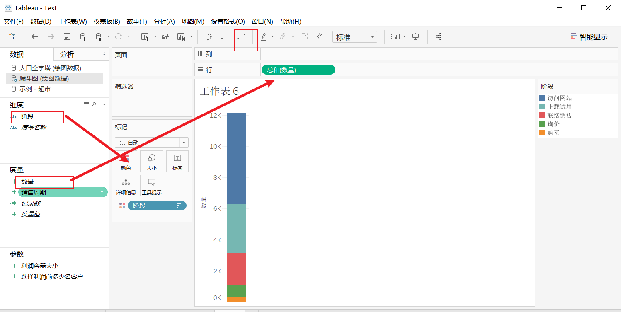Open the 工具提示 tooltip mark card
Image resolution: width=621 pixels, height=312 pixels.
point(152,186)
